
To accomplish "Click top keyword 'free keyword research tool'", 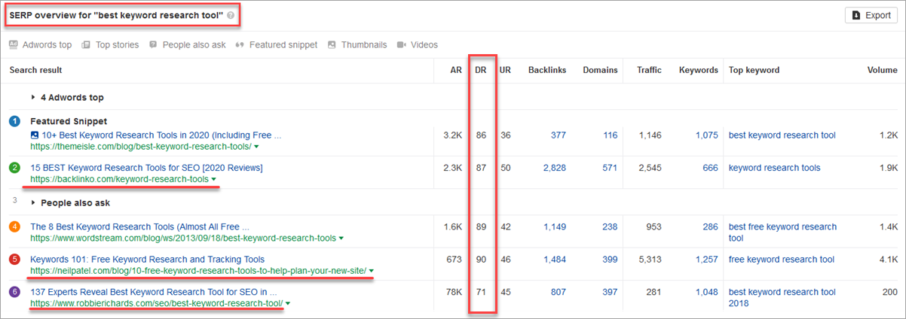I will 781,260.
